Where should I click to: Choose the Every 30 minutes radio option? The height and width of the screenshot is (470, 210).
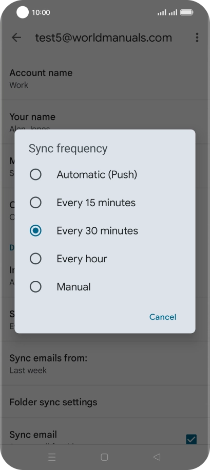click(x=35, y=231)
